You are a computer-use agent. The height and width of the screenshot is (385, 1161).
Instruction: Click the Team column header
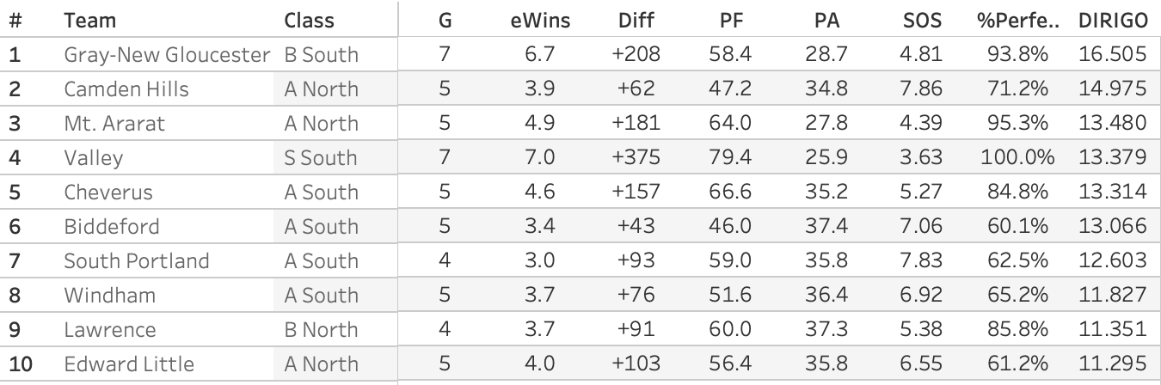pos(90,20)
